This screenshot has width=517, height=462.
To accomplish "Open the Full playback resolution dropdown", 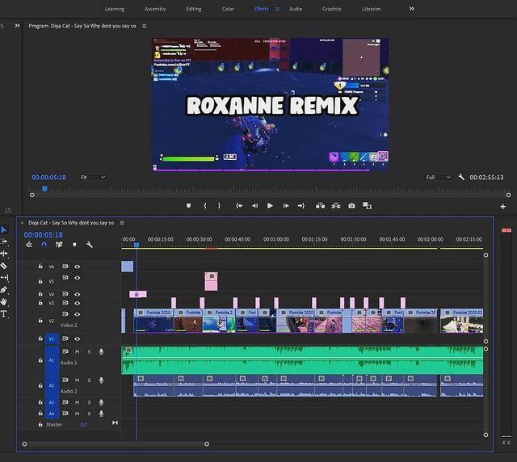I will (438, 177).
